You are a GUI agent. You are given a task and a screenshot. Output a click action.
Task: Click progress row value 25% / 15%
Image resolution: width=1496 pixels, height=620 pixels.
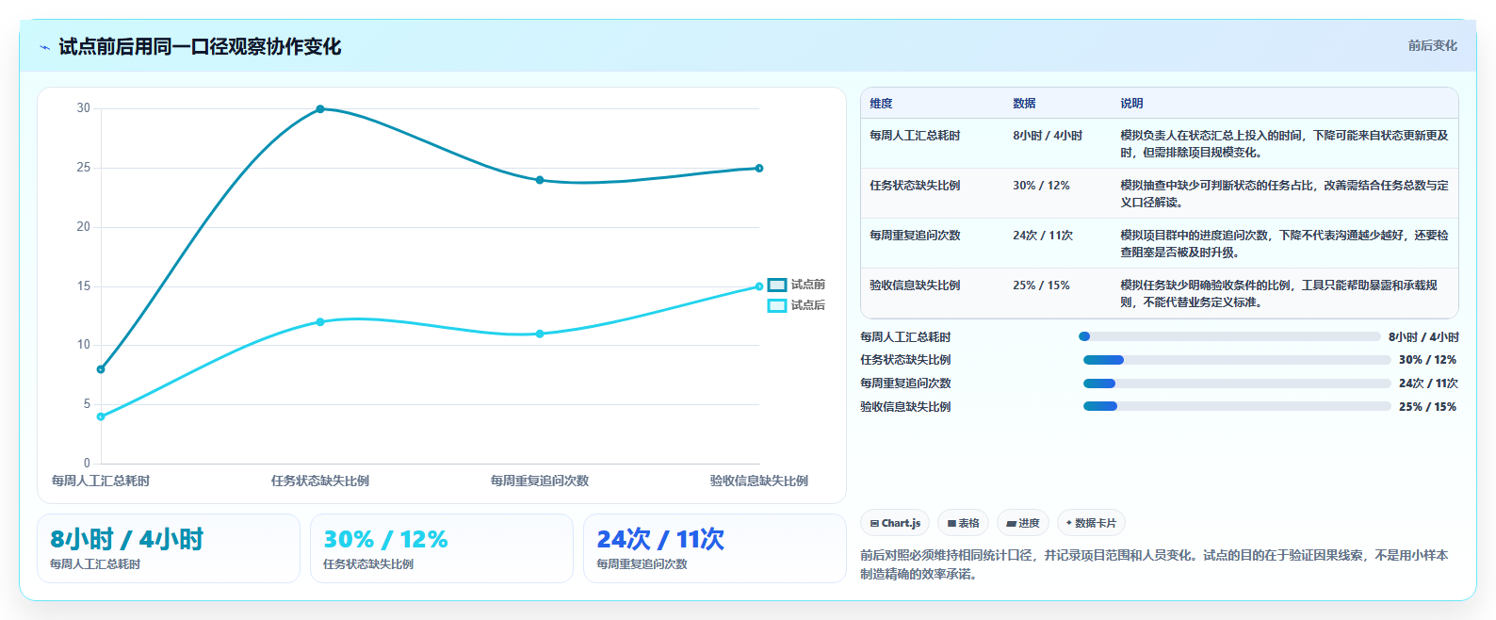[1427, 407]
